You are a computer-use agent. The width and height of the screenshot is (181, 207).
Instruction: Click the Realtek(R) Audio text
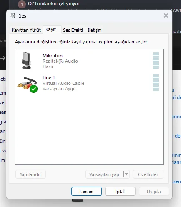[60, 61]
